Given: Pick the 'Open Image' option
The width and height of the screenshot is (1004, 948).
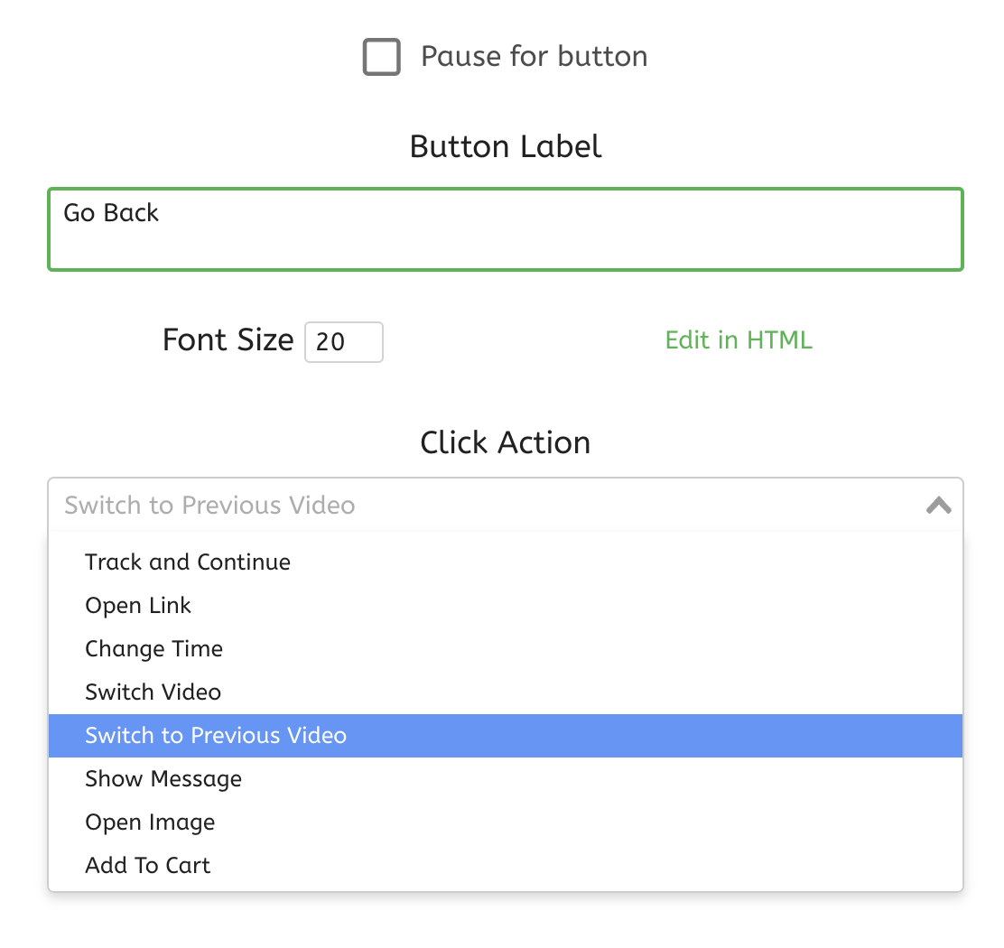Looking at the screenshot, I should click(150, 823).
